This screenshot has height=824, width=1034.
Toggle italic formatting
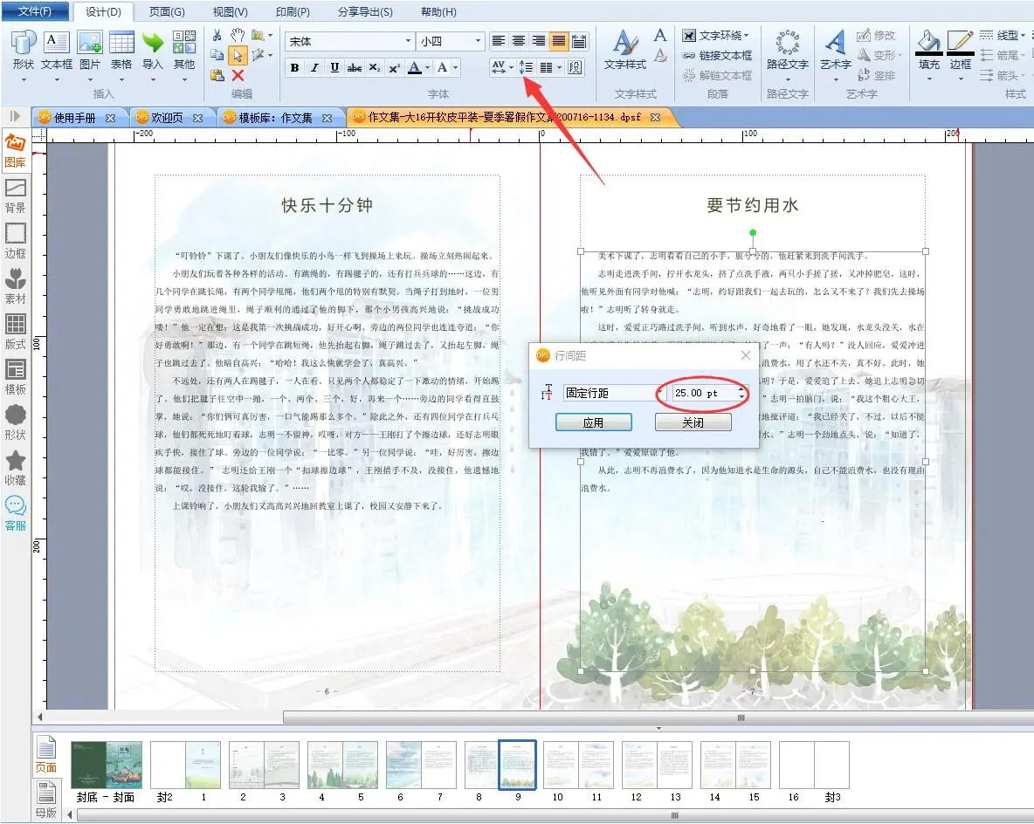[314, 67]
